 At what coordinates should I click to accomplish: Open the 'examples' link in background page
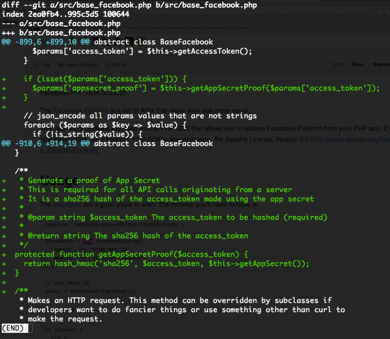pyautogui.click(x=67, y=204)
